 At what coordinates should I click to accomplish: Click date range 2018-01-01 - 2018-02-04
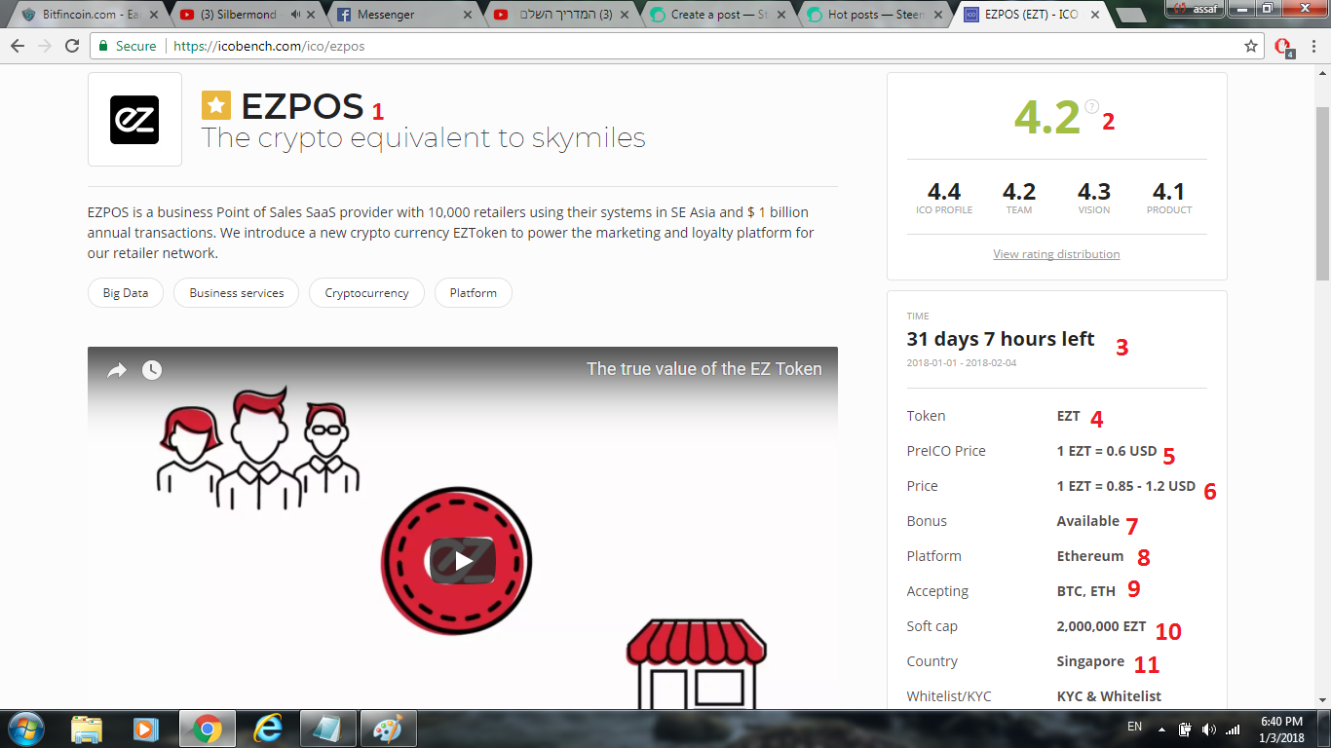[x=962, y=363]
